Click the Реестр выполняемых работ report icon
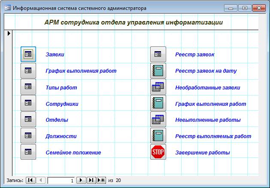The width and height of the screenshot is (270, 188). (158, 136)
